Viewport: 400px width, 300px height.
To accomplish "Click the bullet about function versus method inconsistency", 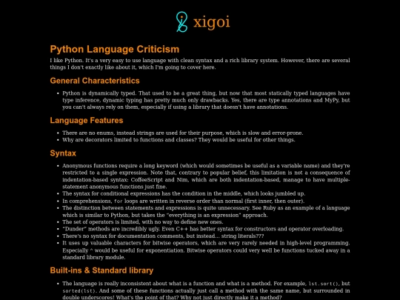I will click(206, 290).
